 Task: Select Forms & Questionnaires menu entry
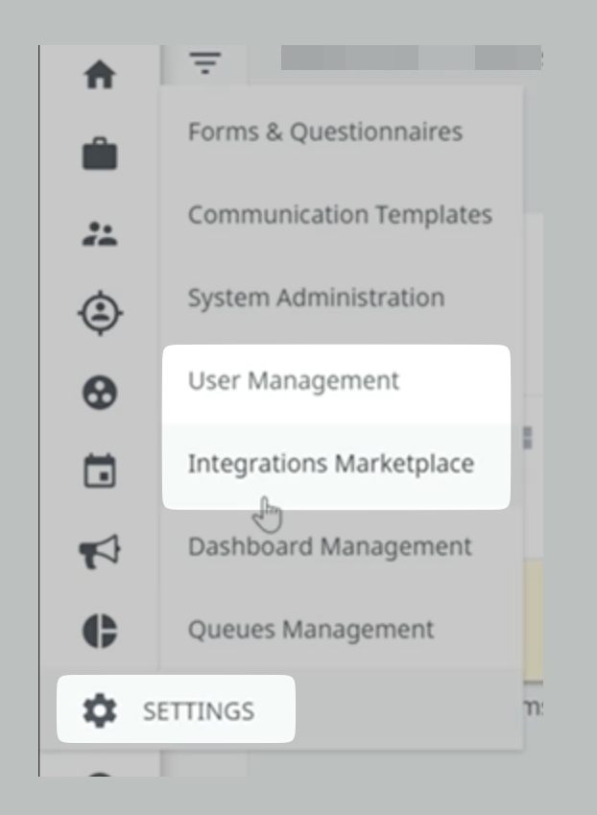tap(324, 132)
